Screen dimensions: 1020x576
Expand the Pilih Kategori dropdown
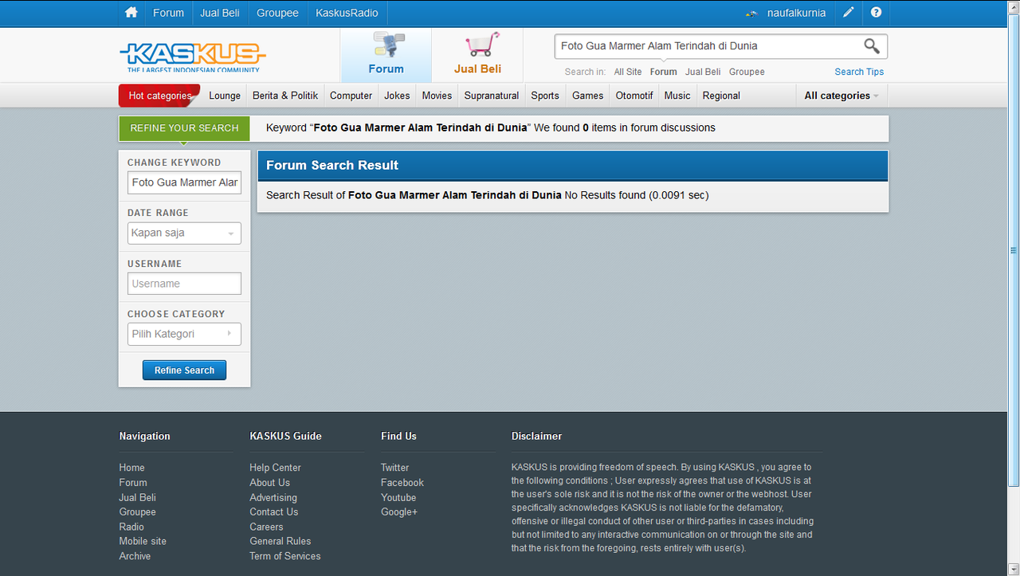click(184, 334)
